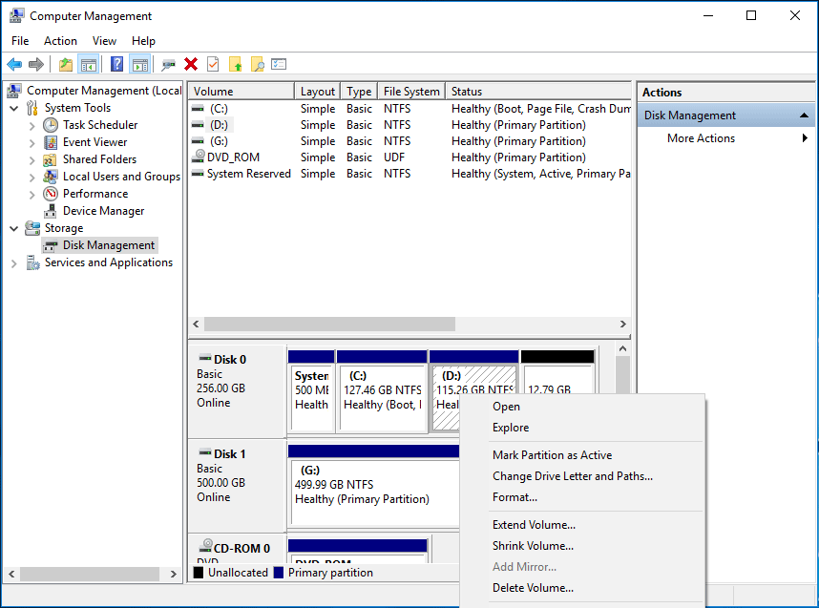Click the File System column header
Image resolution: width=819 pixels, height=608 pixels.
411,92
